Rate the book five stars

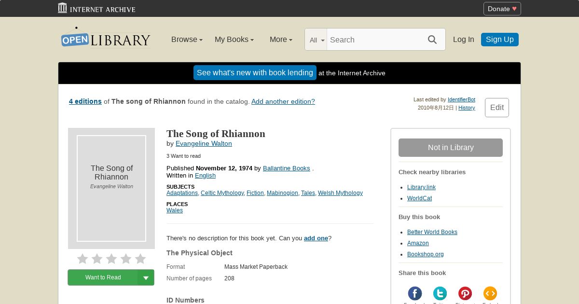[x=140, y=259]
